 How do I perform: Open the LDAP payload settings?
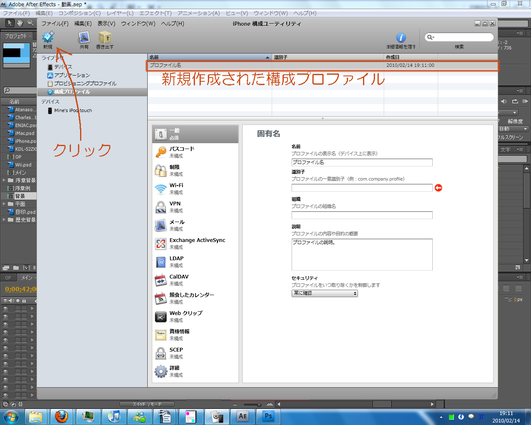[195, 262]
